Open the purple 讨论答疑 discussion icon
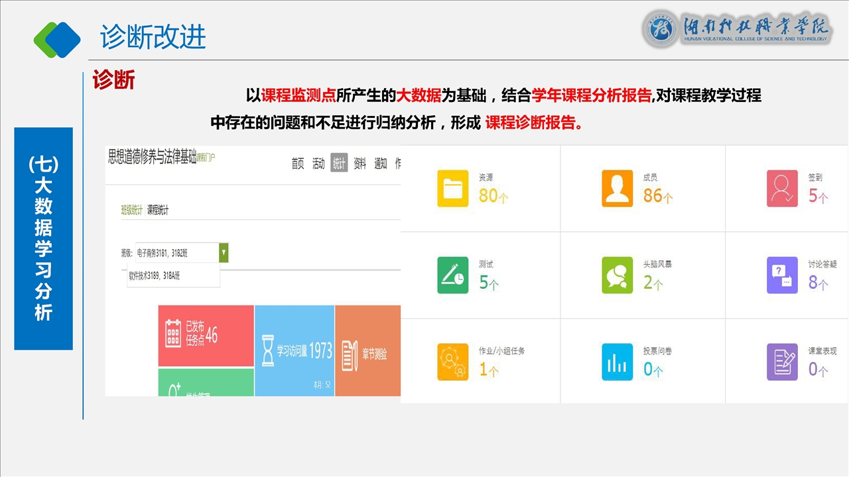The width and height of the screenshot is (849, 477). pyautogui.click(x=782, y=275)
